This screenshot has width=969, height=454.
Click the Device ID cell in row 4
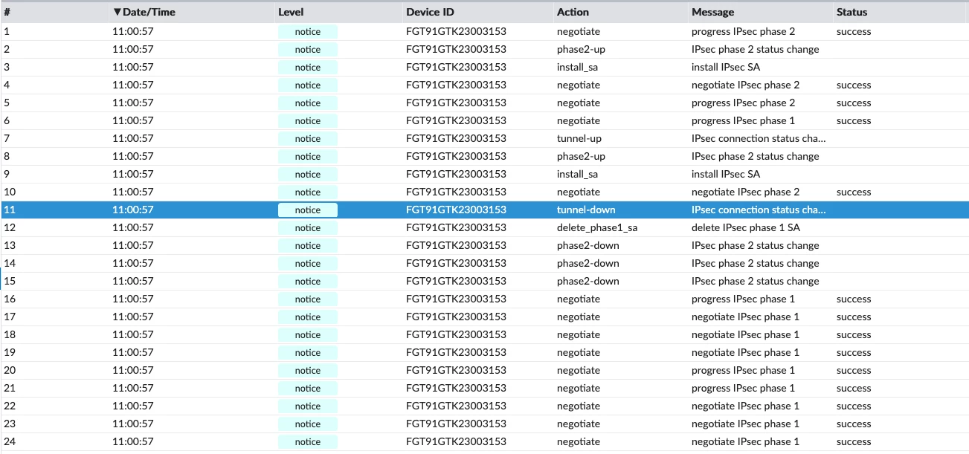click(x=456, y=85)
